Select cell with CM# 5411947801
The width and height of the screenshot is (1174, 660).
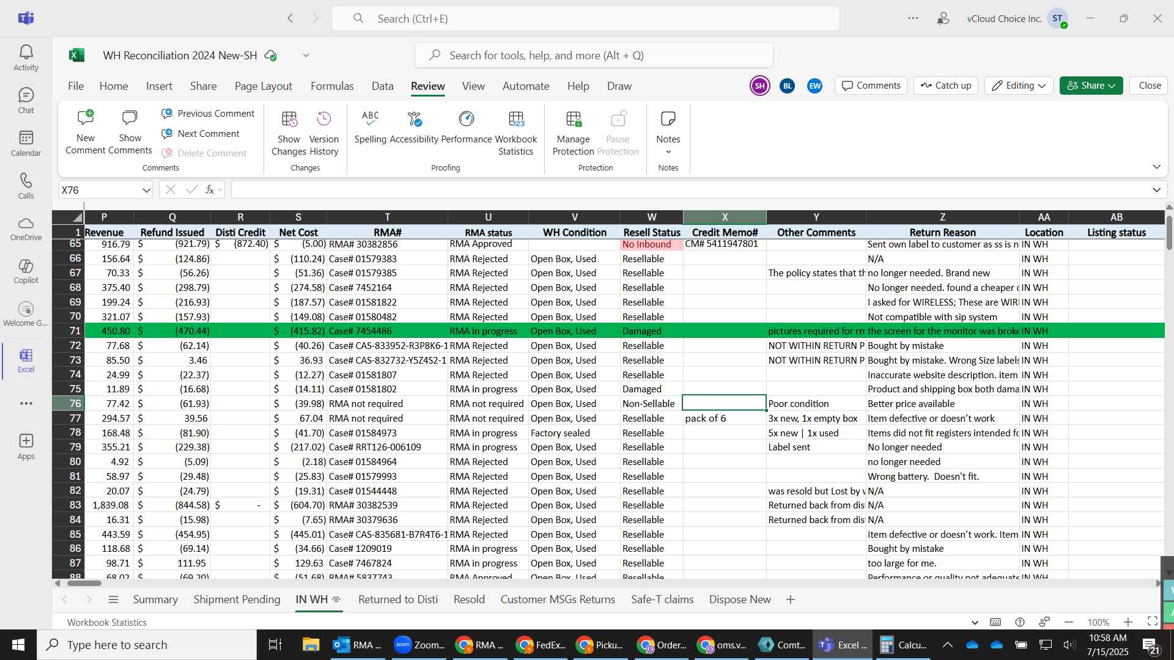[x=725, y=244]
